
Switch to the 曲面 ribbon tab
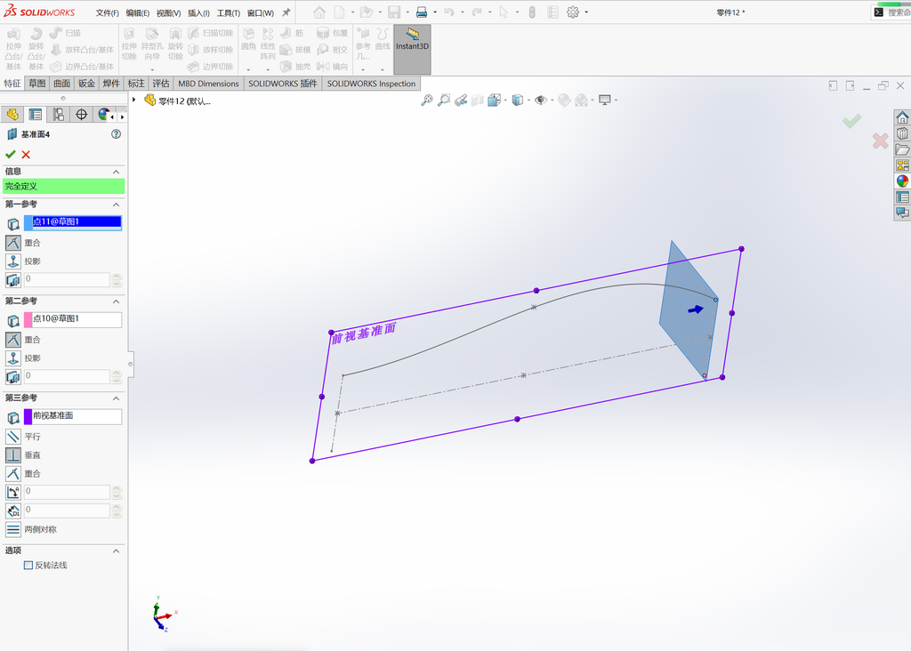point(61,84)
